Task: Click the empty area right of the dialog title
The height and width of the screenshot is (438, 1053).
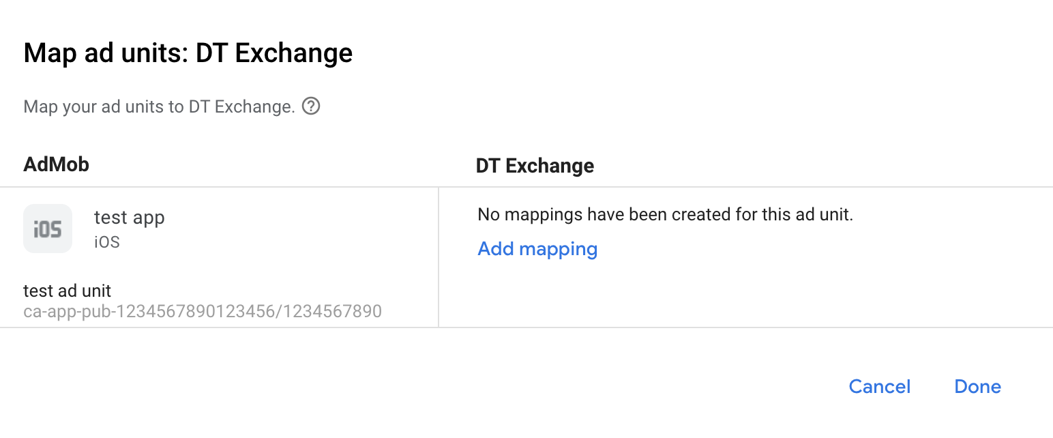Action: pos(682,53)
